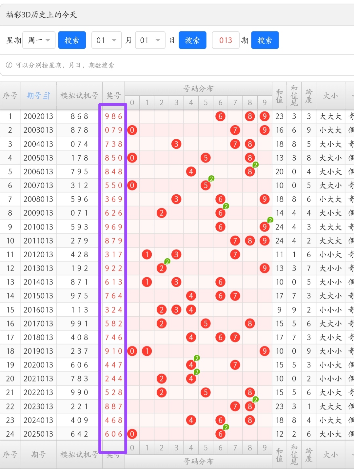Click 搜索 button right of 日 label

tap(192, 40)
